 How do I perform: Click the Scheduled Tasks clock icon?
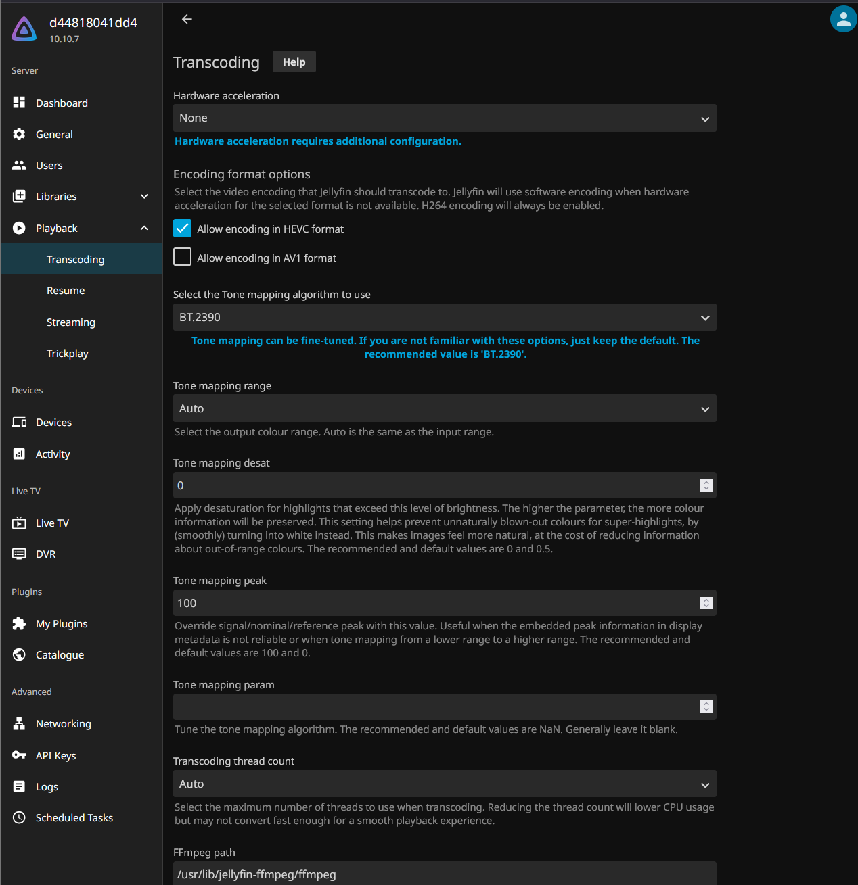(x=19, y=817)
